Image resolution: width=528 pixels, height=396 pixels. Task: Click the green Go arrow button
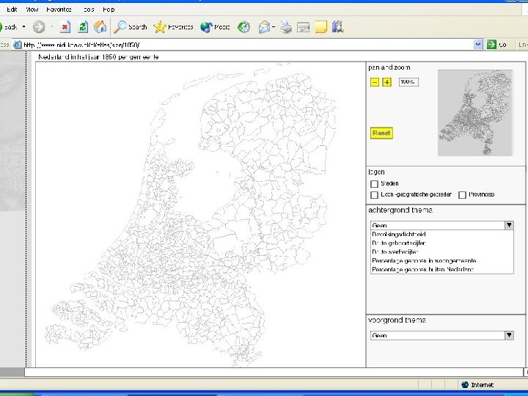coord(491,45)
